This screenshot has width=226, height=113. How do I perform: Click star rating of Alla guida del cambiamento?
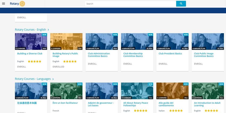[176, 111]
